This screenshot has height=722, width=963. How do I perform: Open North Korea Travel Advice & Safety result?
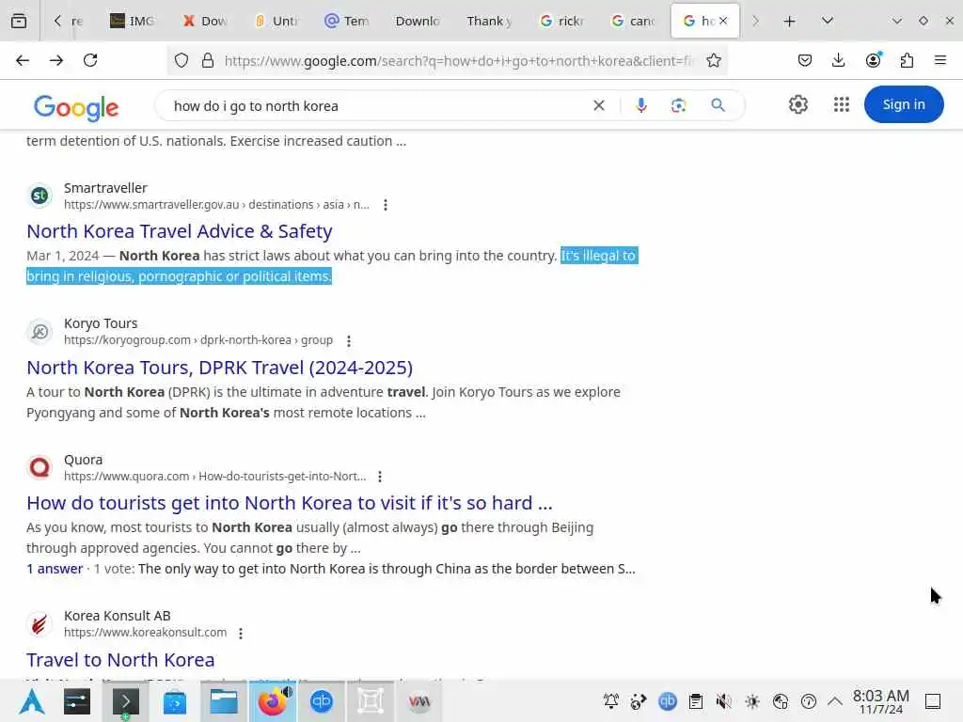pos(180,231)
